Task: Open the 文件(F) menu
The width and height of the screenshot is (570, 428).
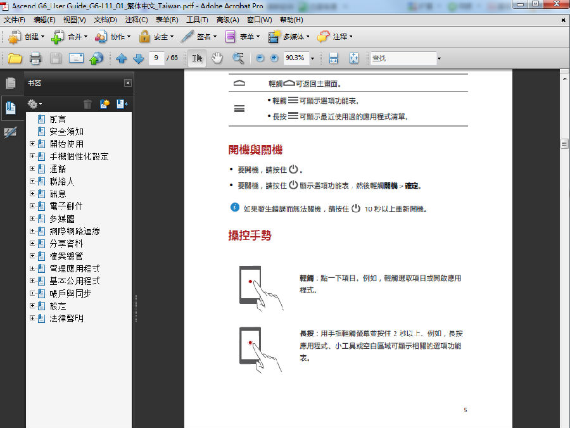Action: pos(15,20)
